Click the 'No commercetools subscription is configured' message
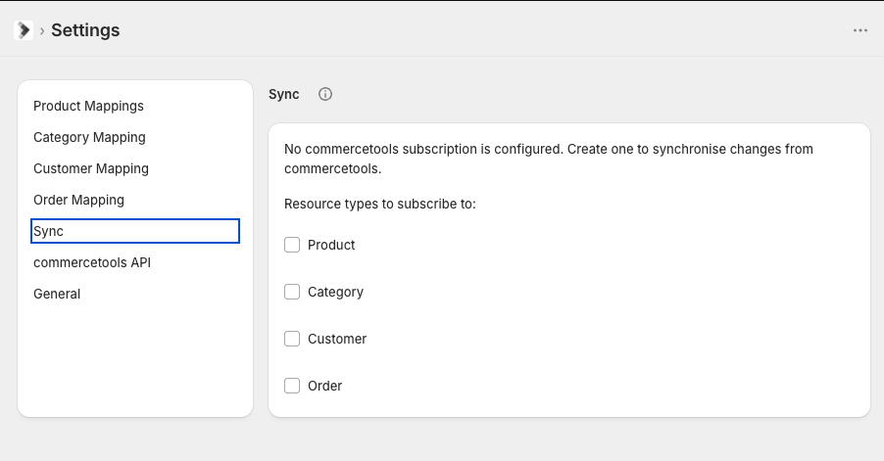This screenshot has width=884, height=461. (x=549, y=159)
